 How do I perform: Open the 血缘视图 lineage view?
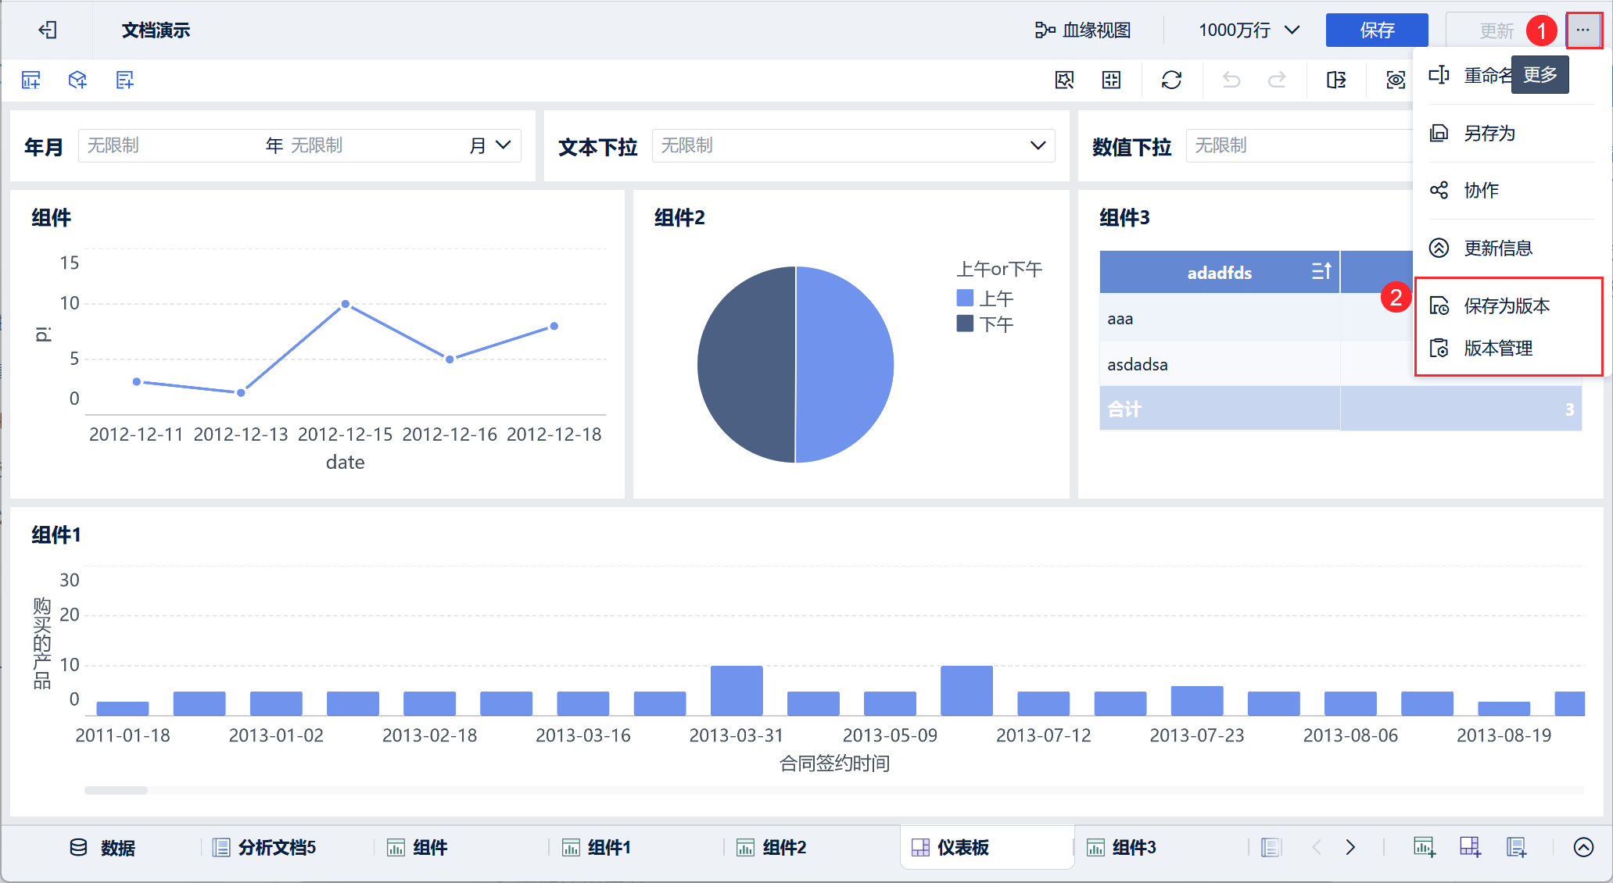1083,30
